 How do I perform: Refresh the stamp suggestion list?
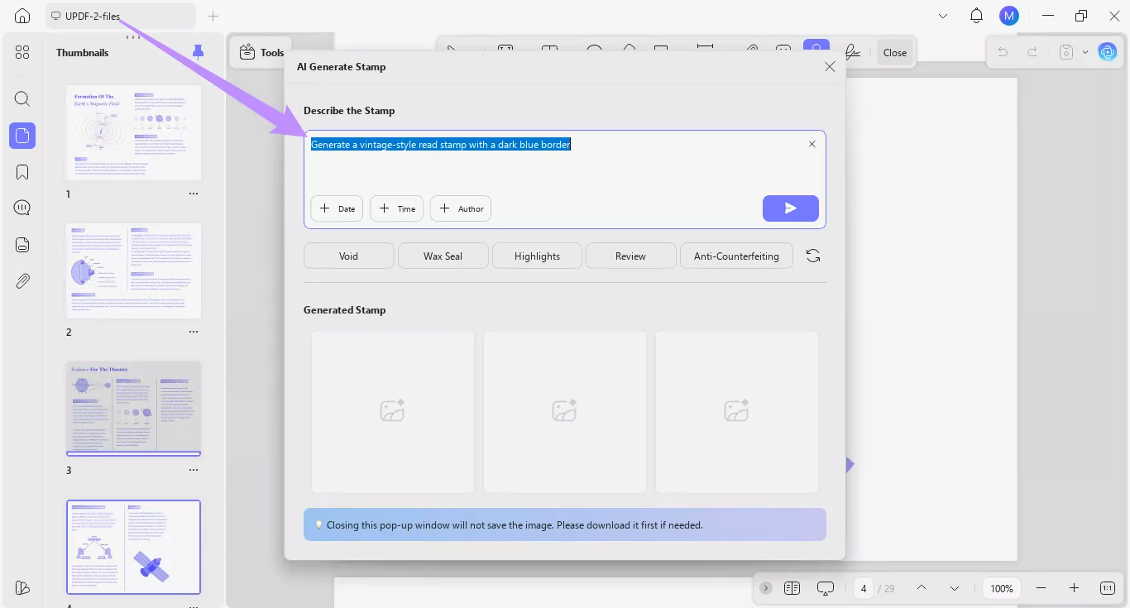coord(813,256)
